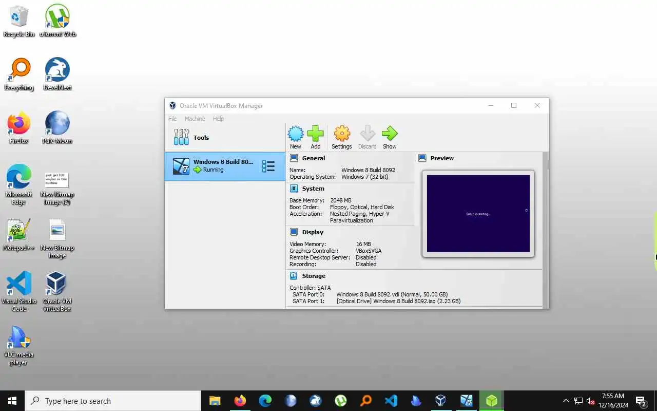Image resolution: width=657 pixels, height=411 pixels.
Task: Select the New Bitmap Image (2) file
Action: coord(57,189)
